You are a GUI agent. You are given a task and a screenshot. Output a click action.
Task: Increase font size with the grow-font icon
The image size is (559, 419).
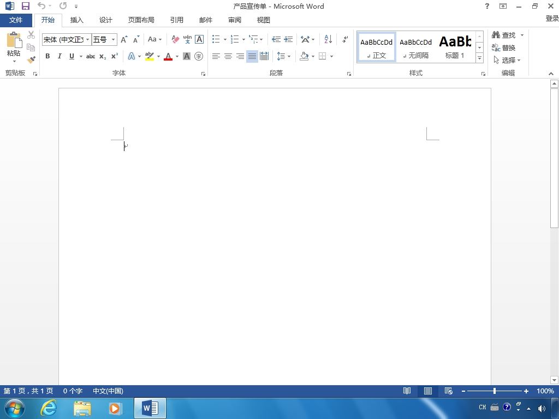coord(124,39)
